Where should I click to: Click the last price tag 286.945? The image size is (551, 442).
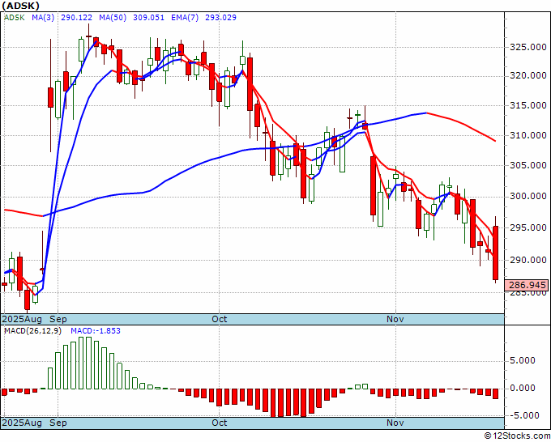tap(526, 285)
